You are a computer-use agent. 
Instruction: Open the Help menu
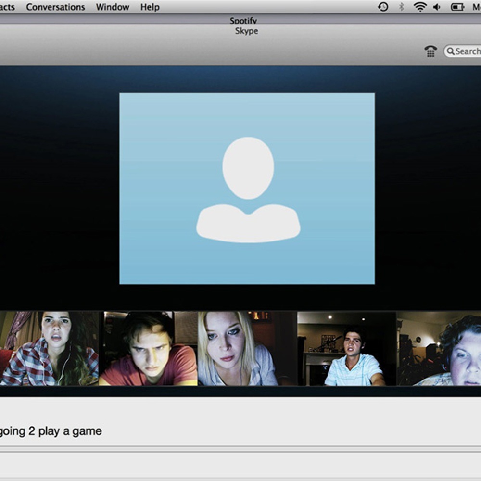click(x=150, y=7)
